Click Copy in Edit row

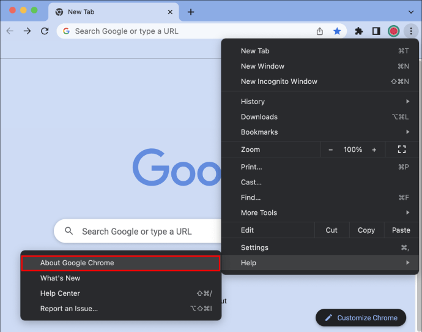click(x=366, y=230)
